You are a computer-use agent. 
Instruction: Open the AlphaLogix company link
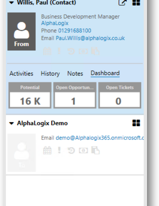click(55, 23)
